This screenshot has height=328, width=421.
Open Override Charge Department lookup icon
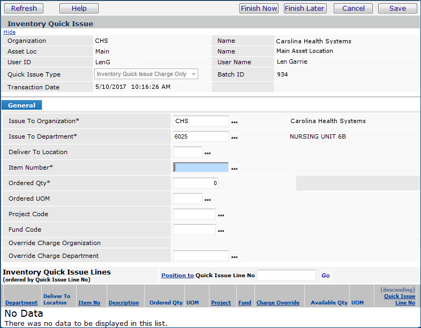(235, 257)
